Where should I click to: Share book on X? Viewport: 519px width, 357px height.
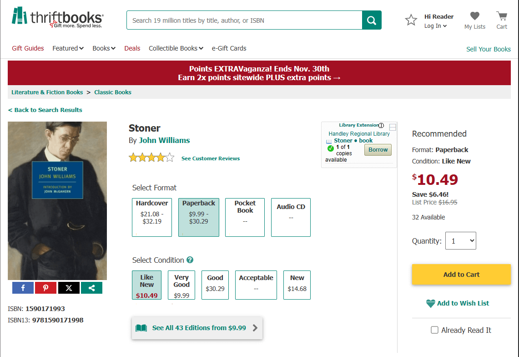(x=69, y=288)
